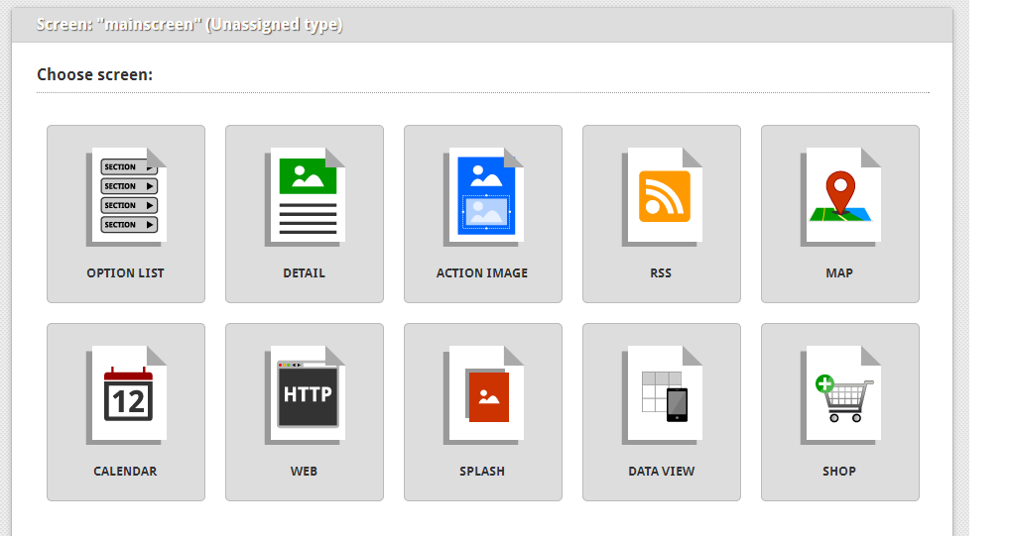Click the Screen "mainscreen" (Unassigned type) title
This screenshot has width=1010, height=536.
click(189, 25)
